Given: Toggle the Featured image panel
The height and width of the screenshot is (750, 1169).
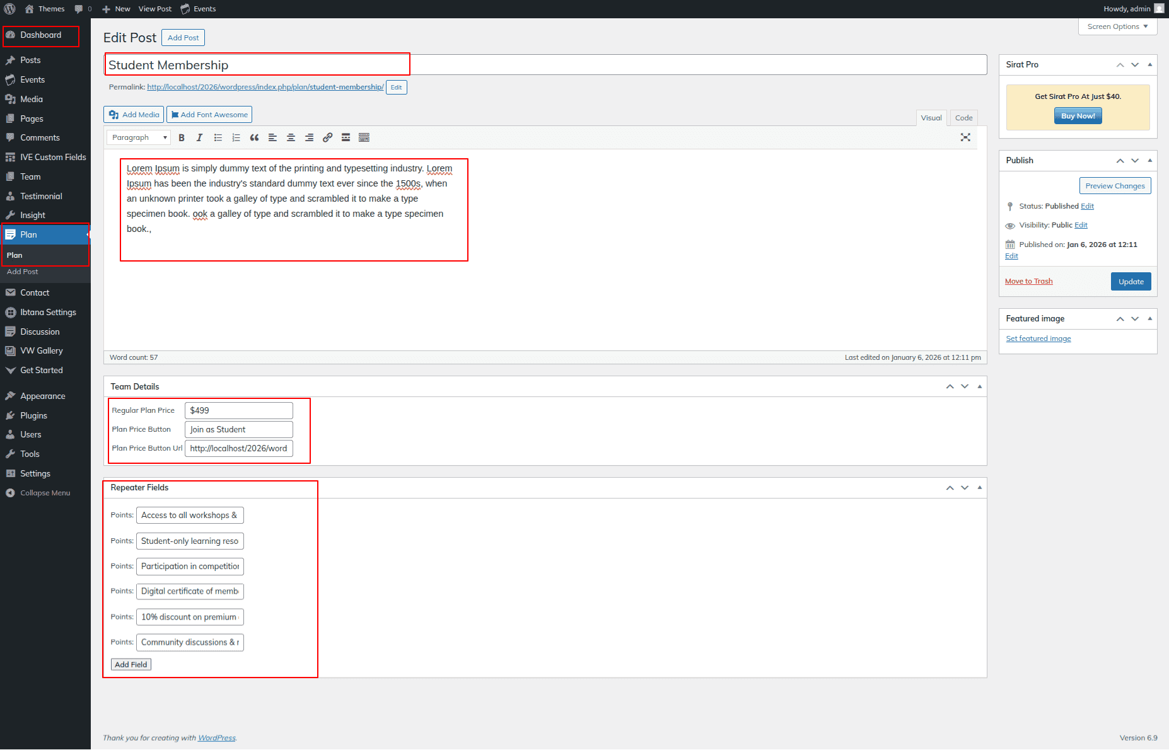Looking at the screenshot, I should (1149, 319).
